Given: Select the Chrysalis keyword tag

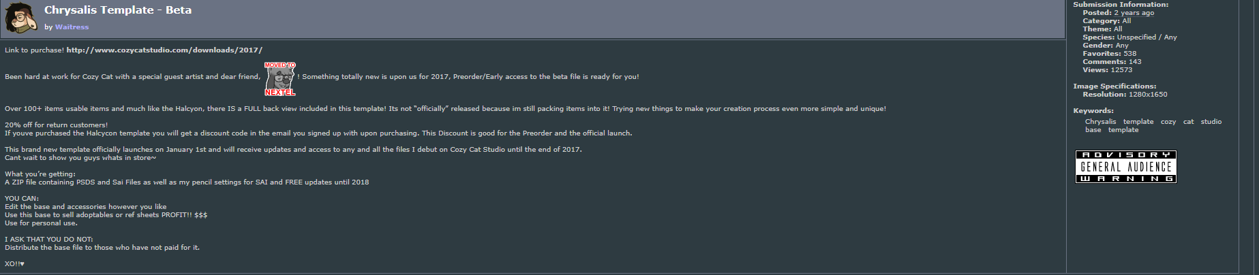Looking at the screenshot, I should (x=1100, y=122).
